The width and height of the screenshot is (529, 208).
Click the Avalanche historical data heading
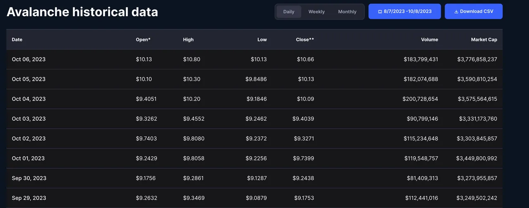coord(82,12)
